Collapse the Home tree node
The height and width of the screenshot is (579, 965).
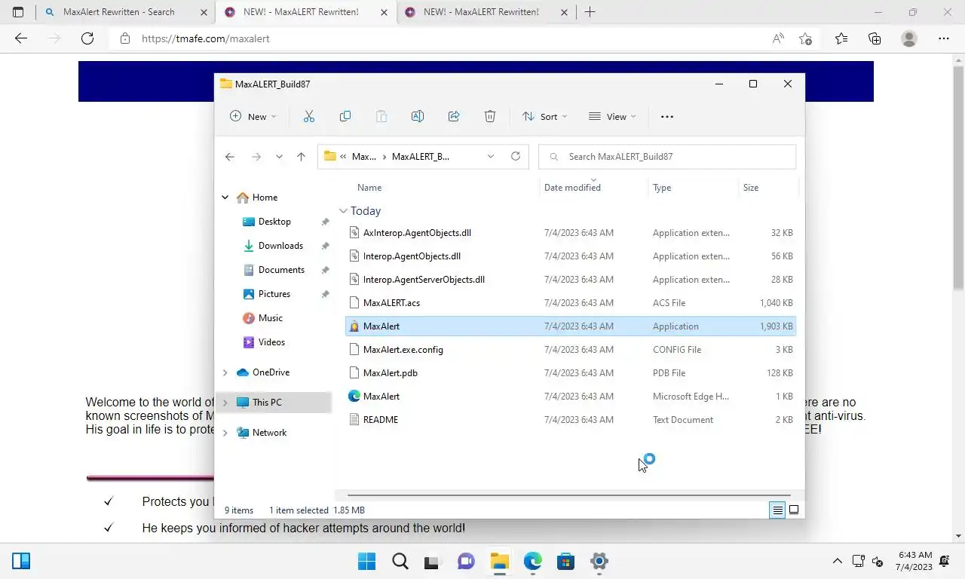coord(225,198)
